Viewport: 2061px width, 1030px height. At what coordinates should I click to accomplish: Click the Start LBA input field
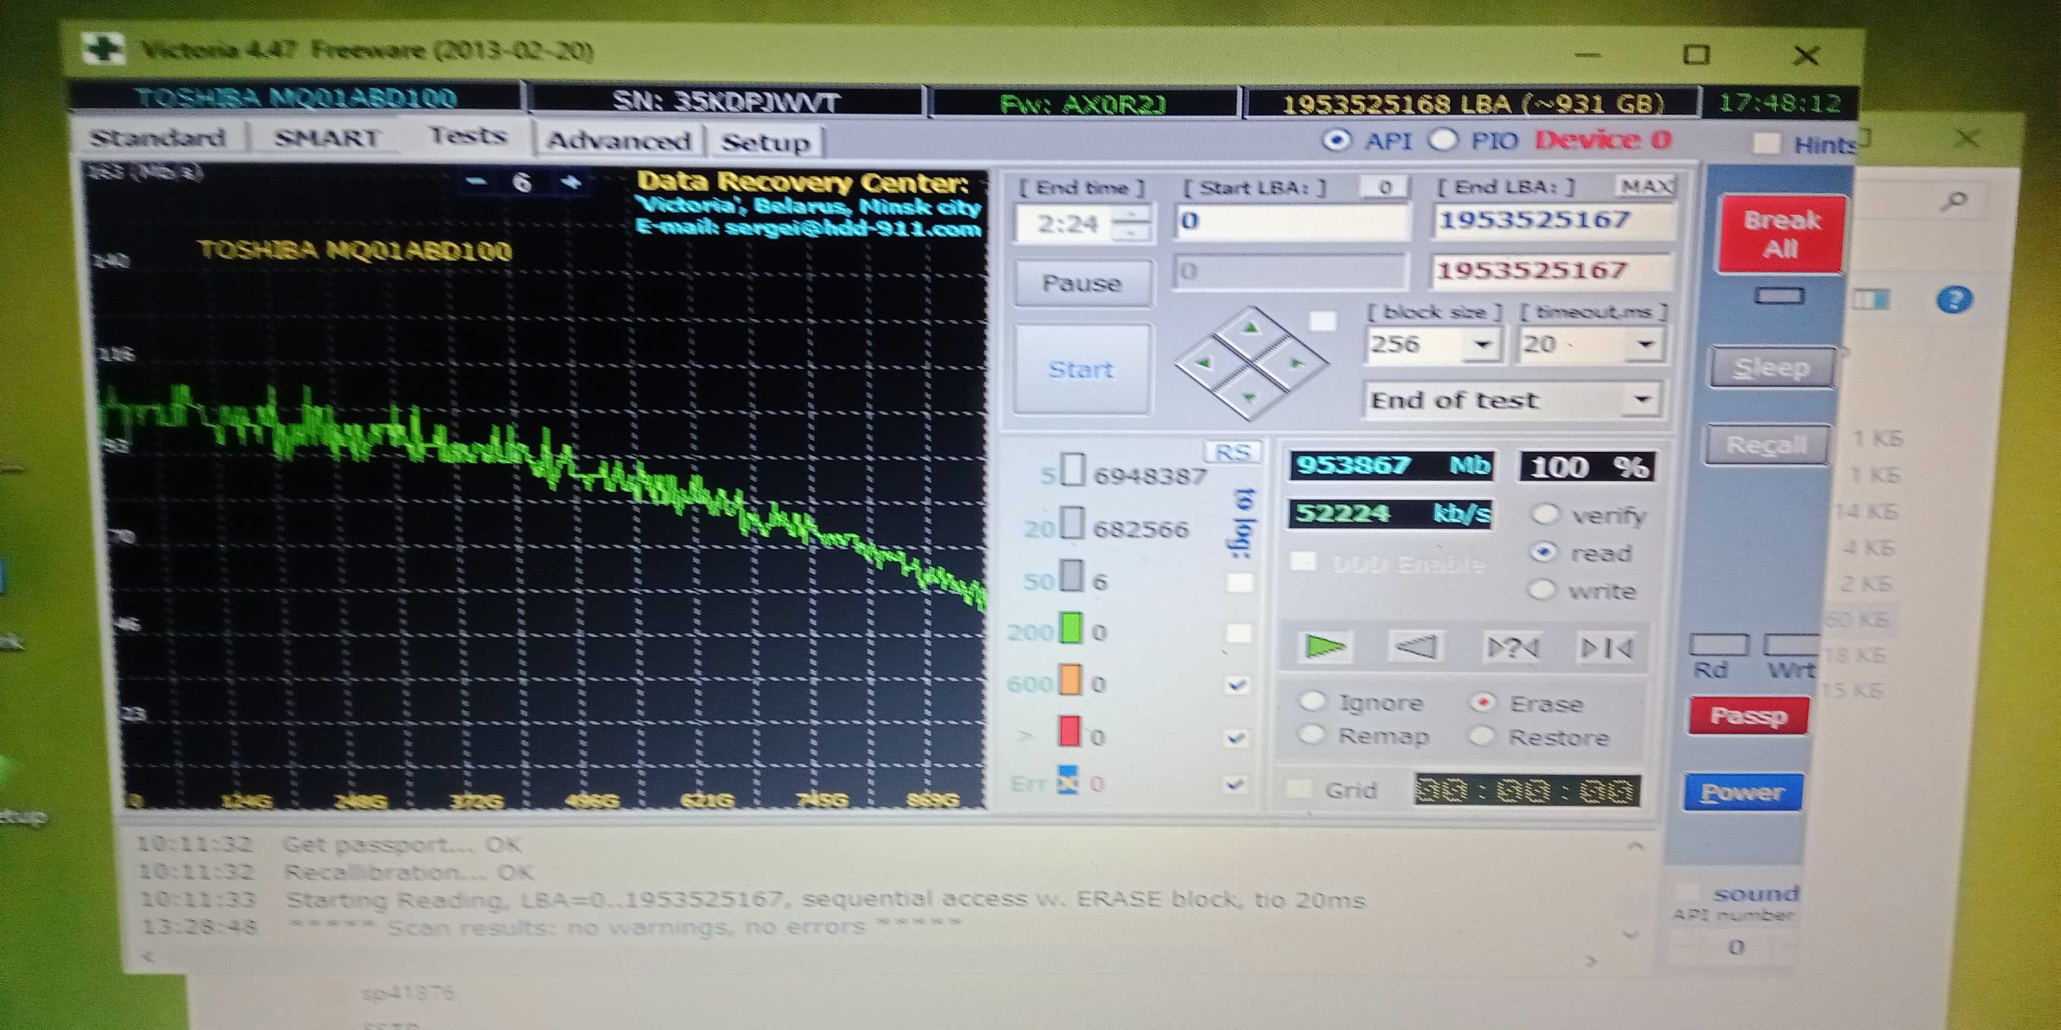click(1293, 222)
